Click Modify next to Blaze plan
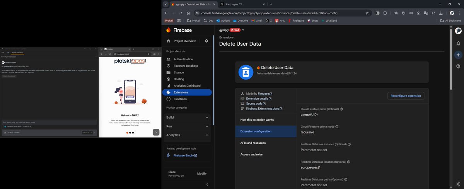Image resolution: width=464 pixels, height=189 pixels. point(202,174)
